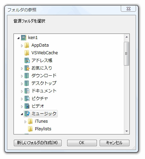Viewport: 145px width, 159px height.
Task: Select the ミュージック music note icon
Action: click(27, 114)
